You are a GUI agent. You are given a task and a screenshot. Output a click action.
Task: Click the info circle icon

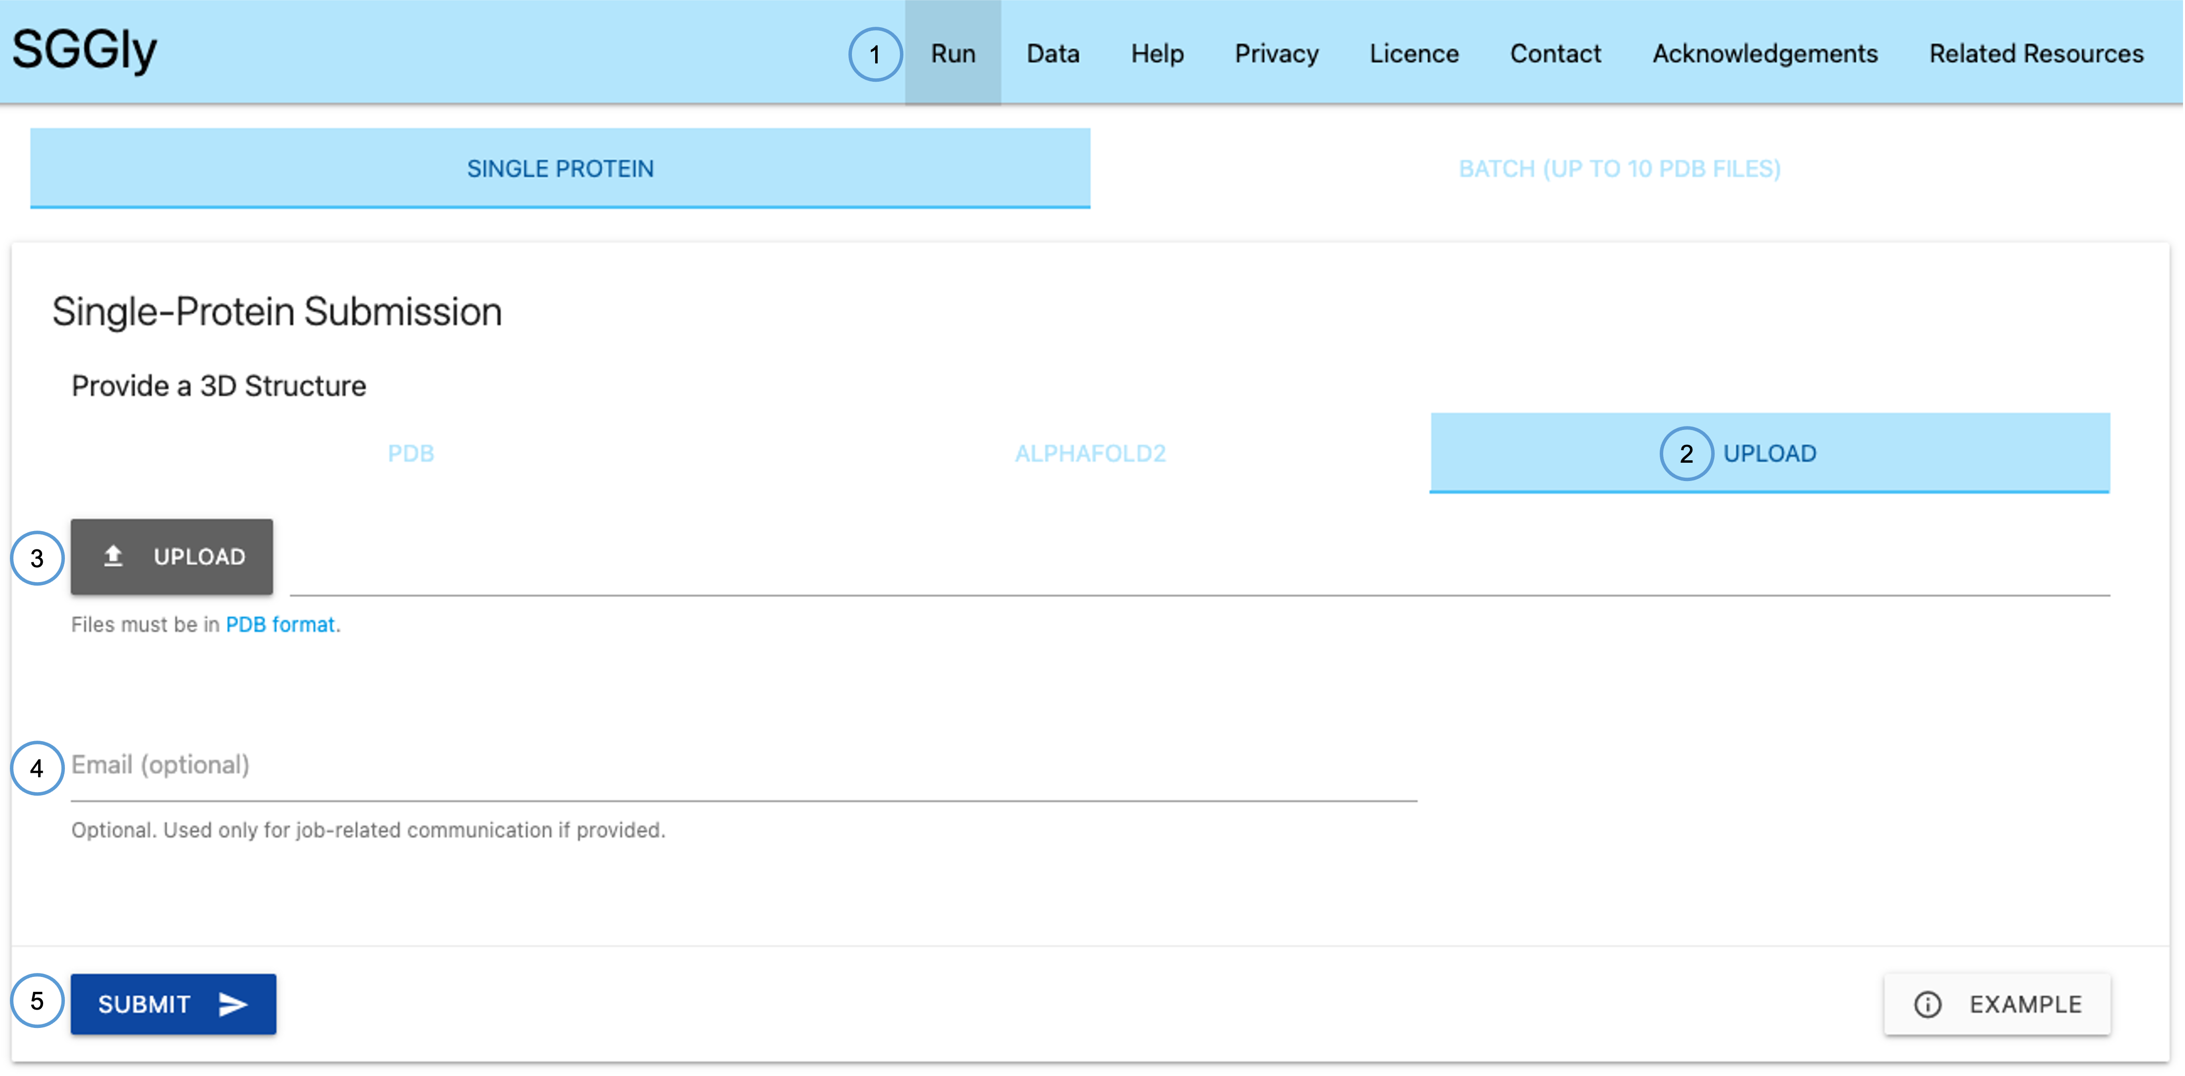click(1927, 1005)
